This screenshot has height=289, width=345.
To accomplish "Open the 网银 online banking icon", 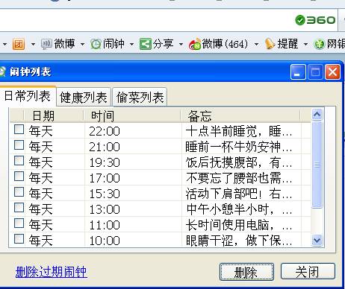I will pyautogui.click(x=320, y=44).
